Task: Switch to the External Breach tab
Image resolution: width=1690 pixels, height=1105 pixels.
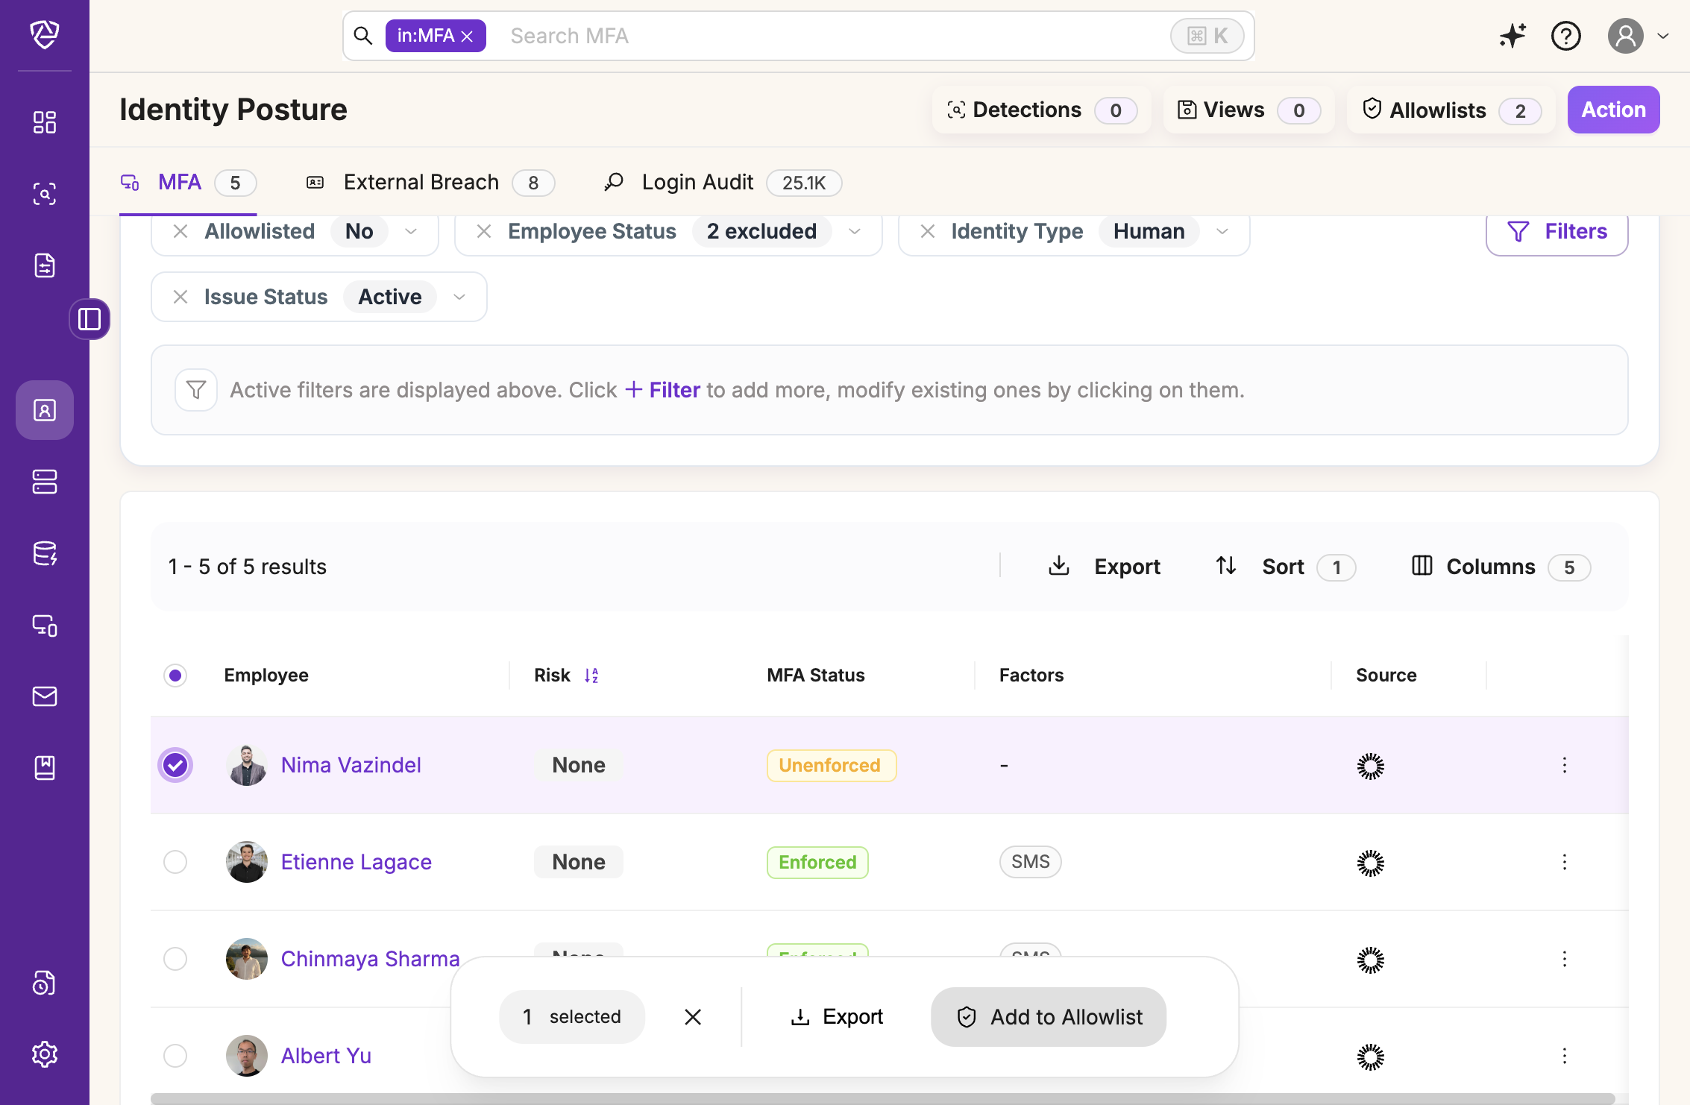Action: pyautogui.click(x=421, y=183)
